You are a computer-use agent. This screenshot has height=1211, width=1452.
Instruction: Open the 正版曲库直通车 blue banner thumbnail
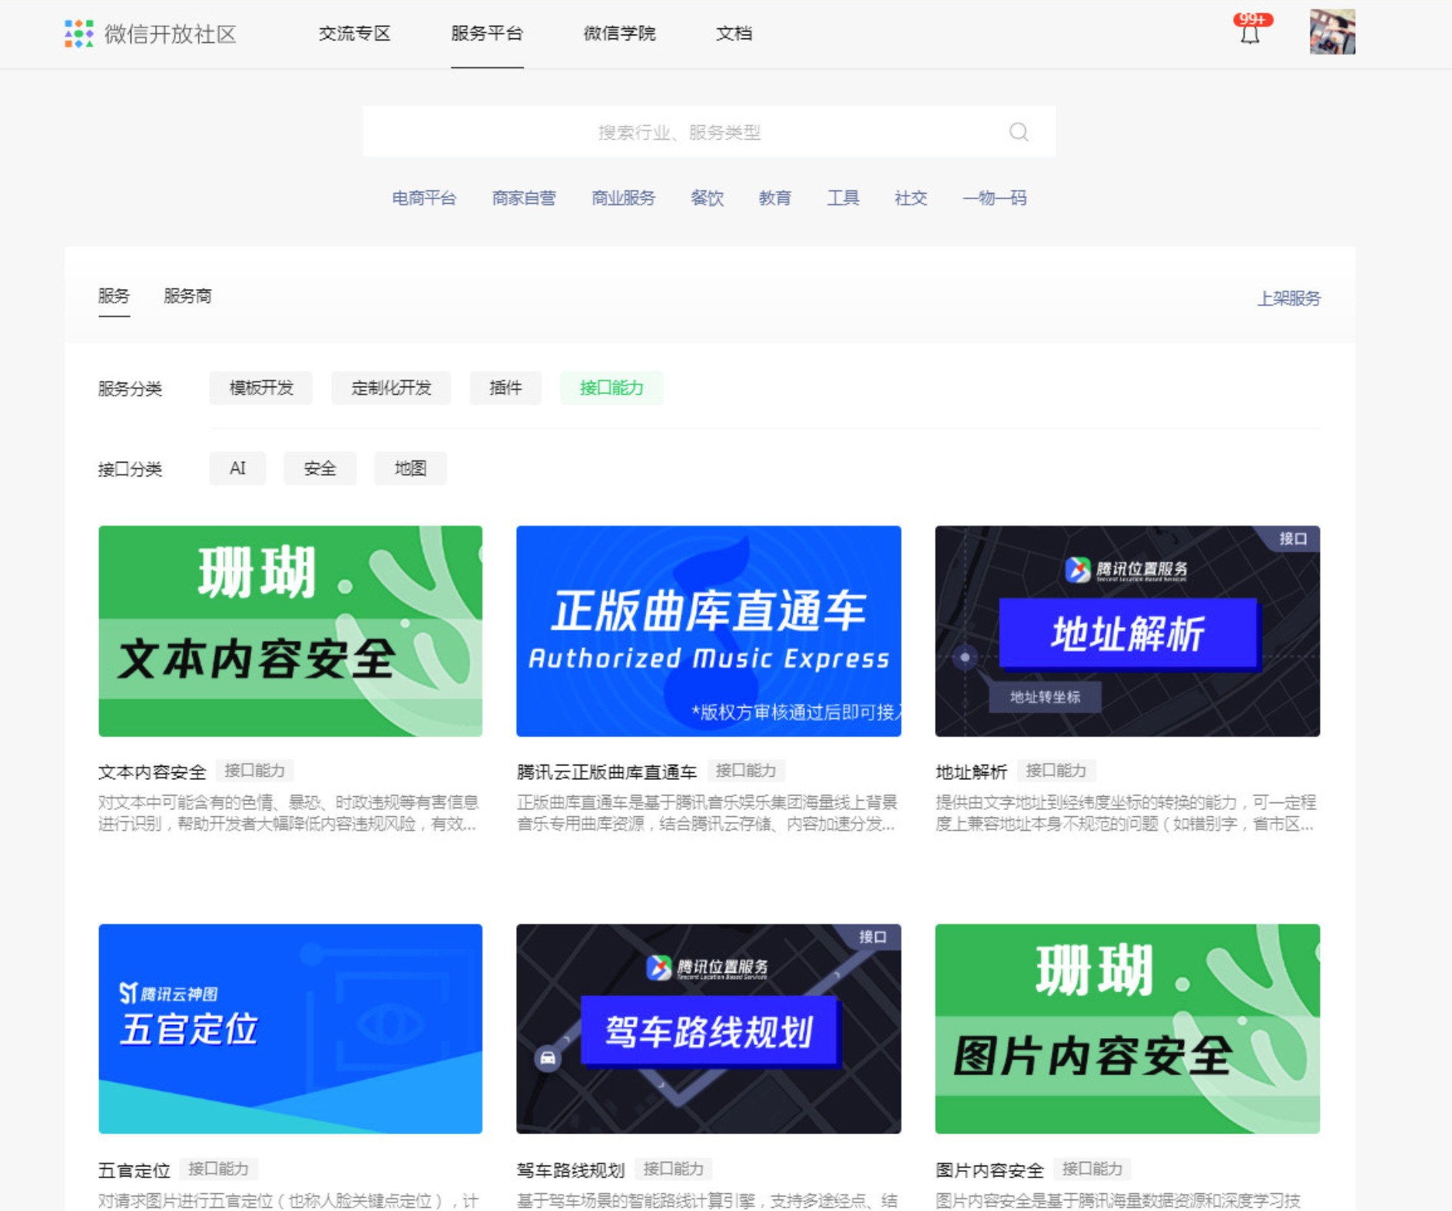tap(708, 631)
